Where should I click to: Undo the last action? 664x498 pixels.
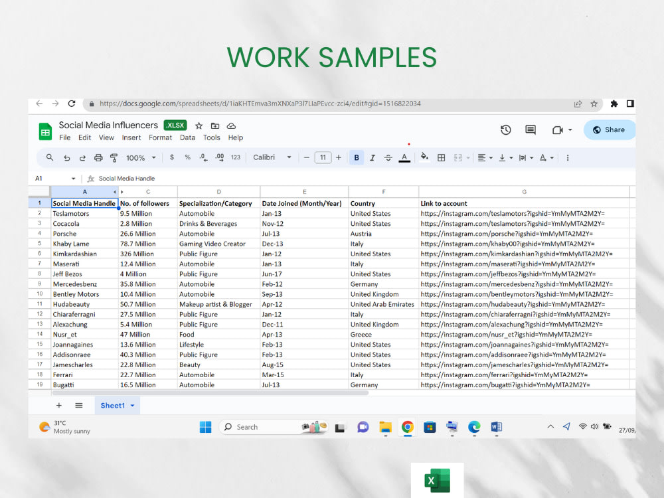(66, 158)
